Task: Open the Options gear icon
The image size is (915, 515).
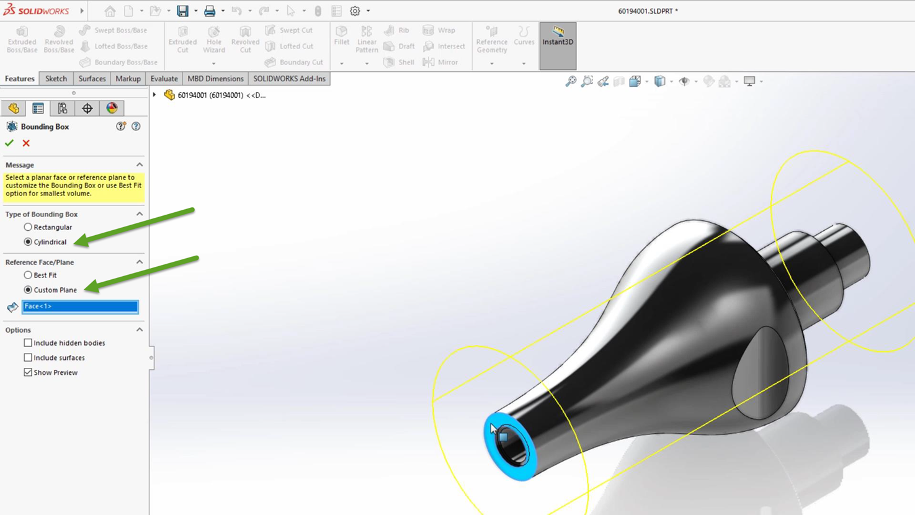Action: (x=355, y=11)
